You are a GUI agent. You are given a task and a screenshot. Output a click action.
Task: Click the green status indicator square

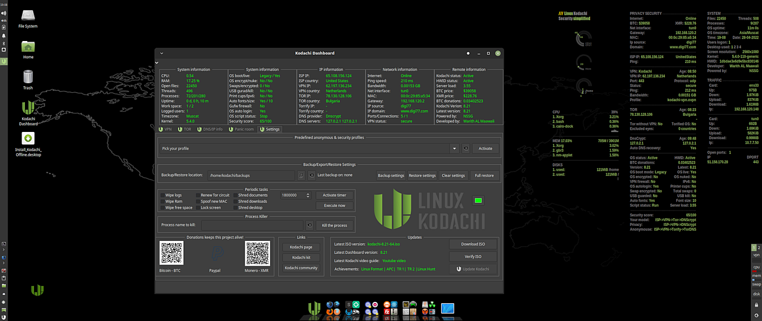(478, 200)
